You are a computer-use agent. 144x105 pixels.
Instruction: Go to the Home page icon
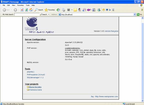coord(31,10)
